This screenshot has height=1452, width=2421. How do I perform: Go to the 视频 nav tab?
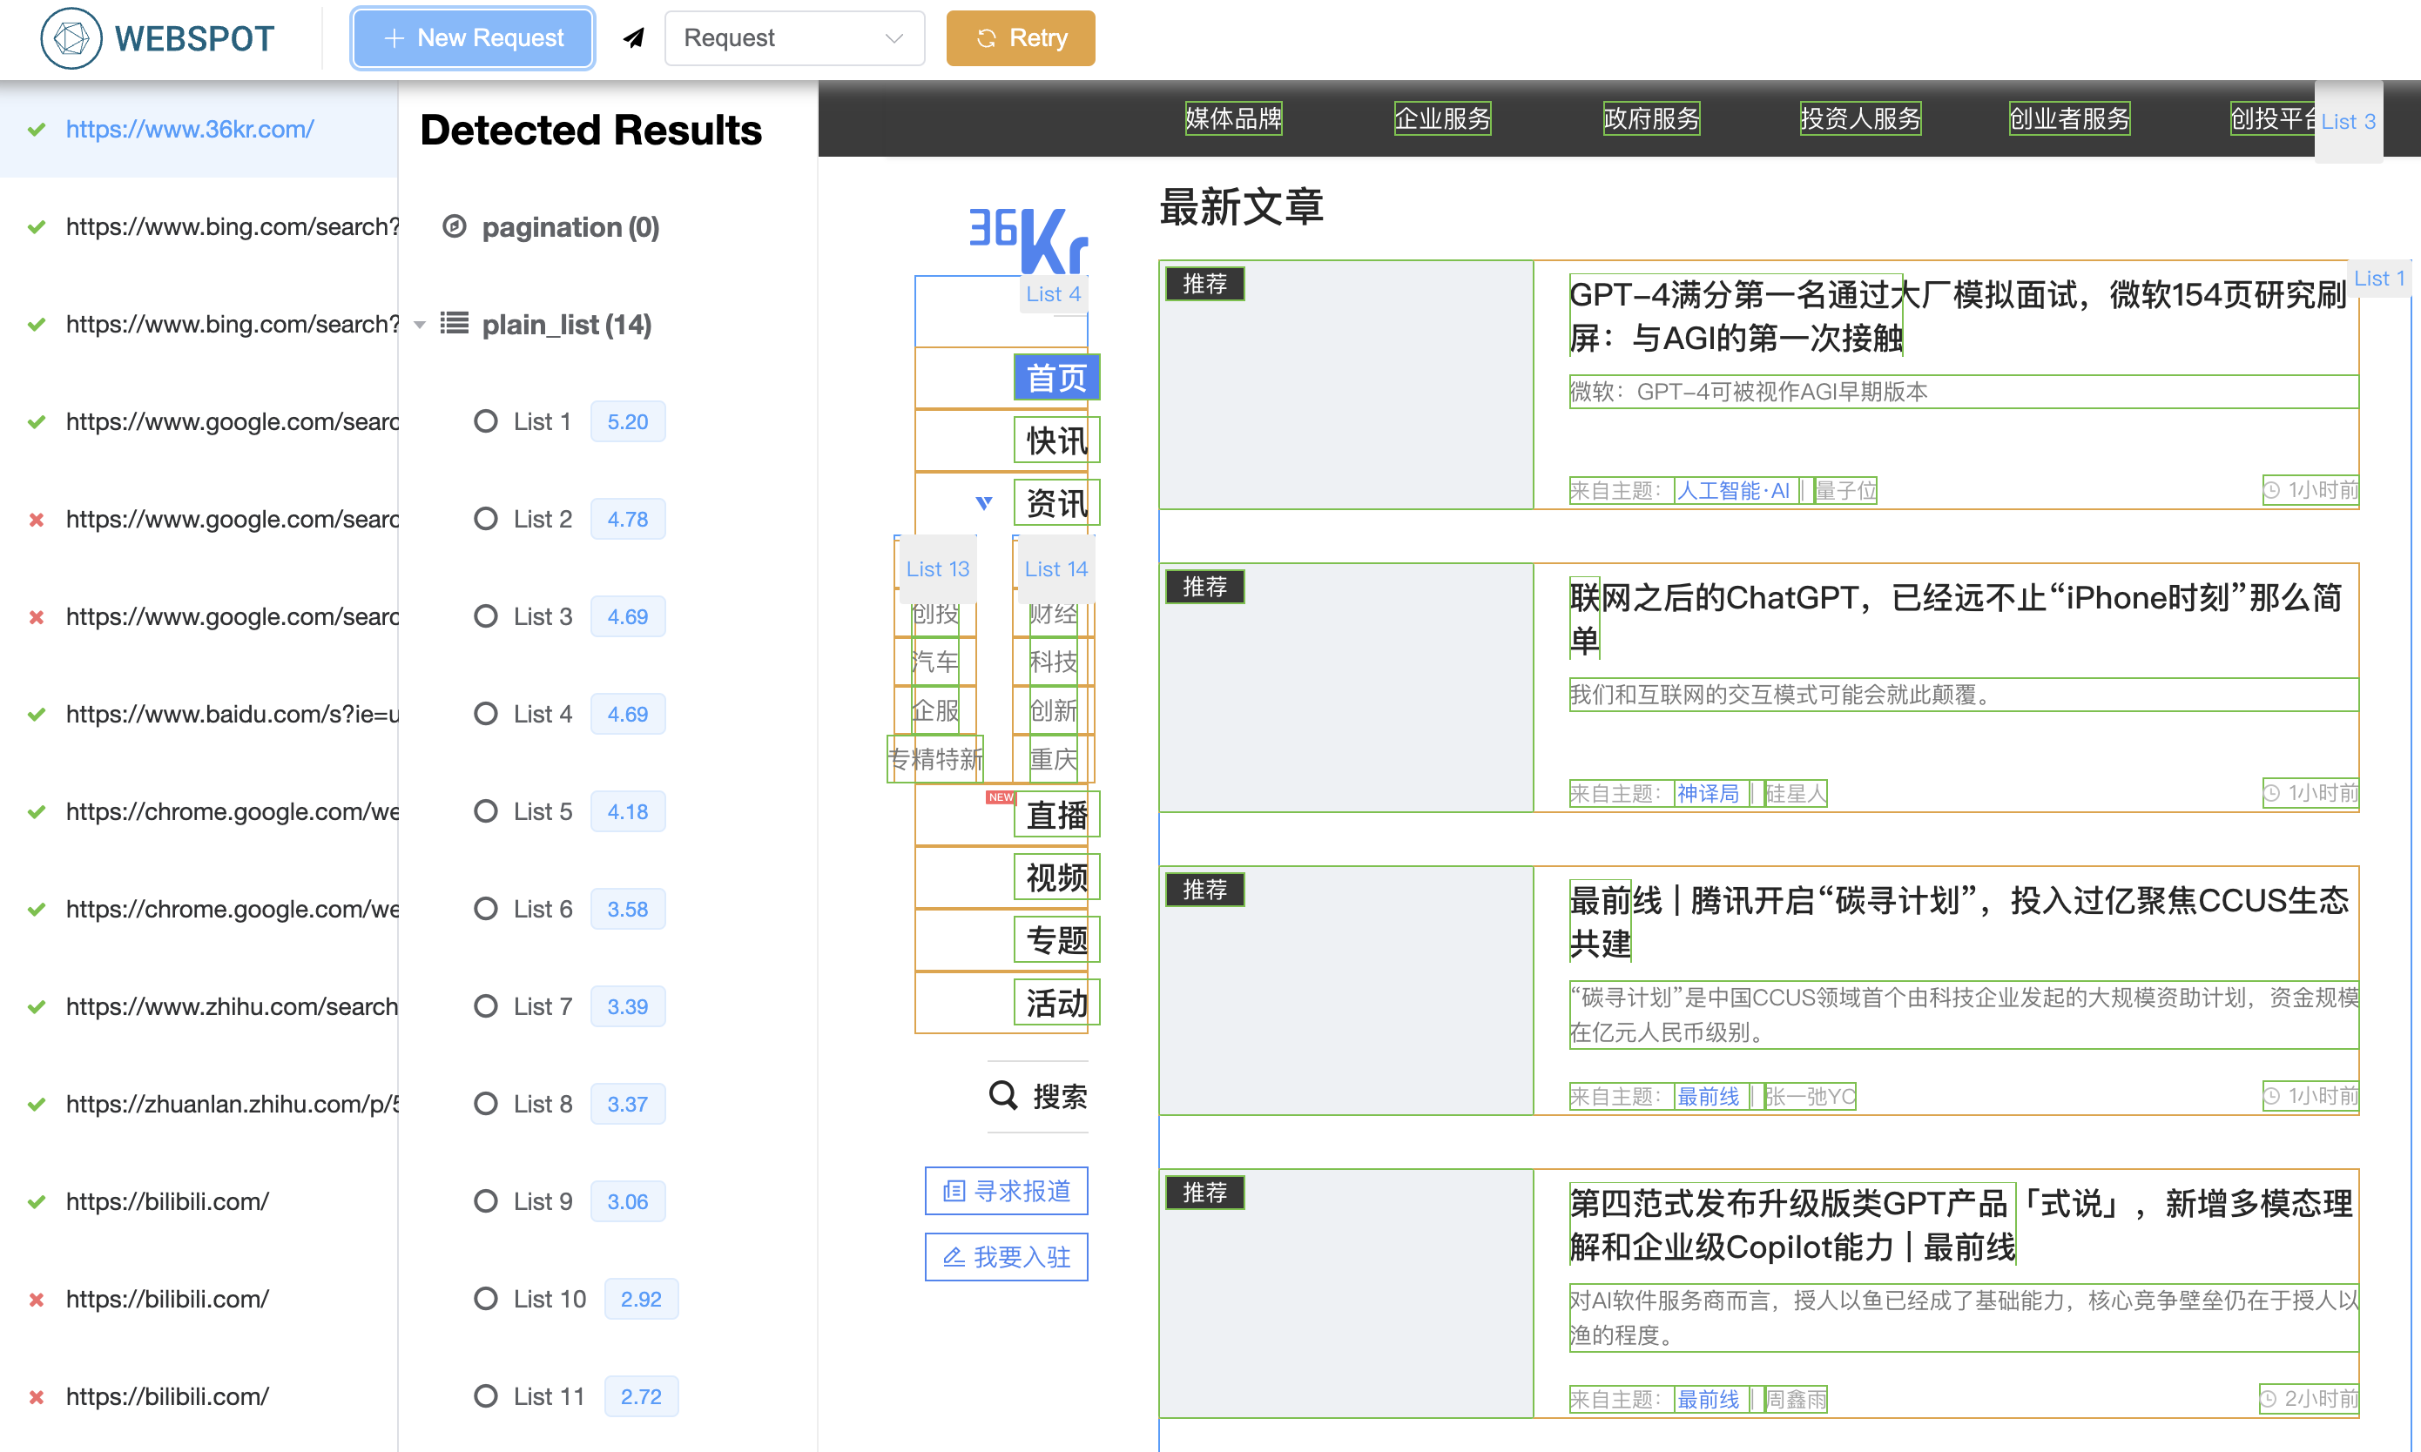tap(1057, 877)
